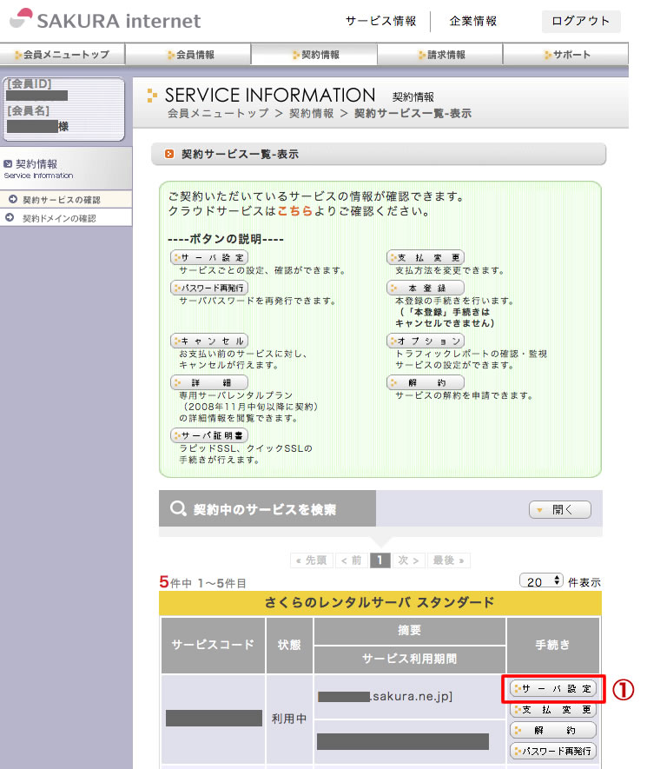
Task: Open the 企業情報 link
Action: coord(473,22)
